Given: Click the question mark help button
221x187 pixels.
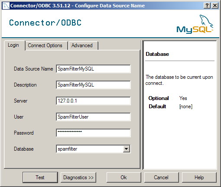Looking at the screenshot, I should (207, 6).
